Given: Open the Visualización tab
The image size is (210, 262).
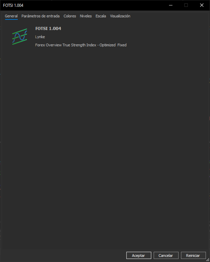Looking at the screenshot, I should click(120, 16).
